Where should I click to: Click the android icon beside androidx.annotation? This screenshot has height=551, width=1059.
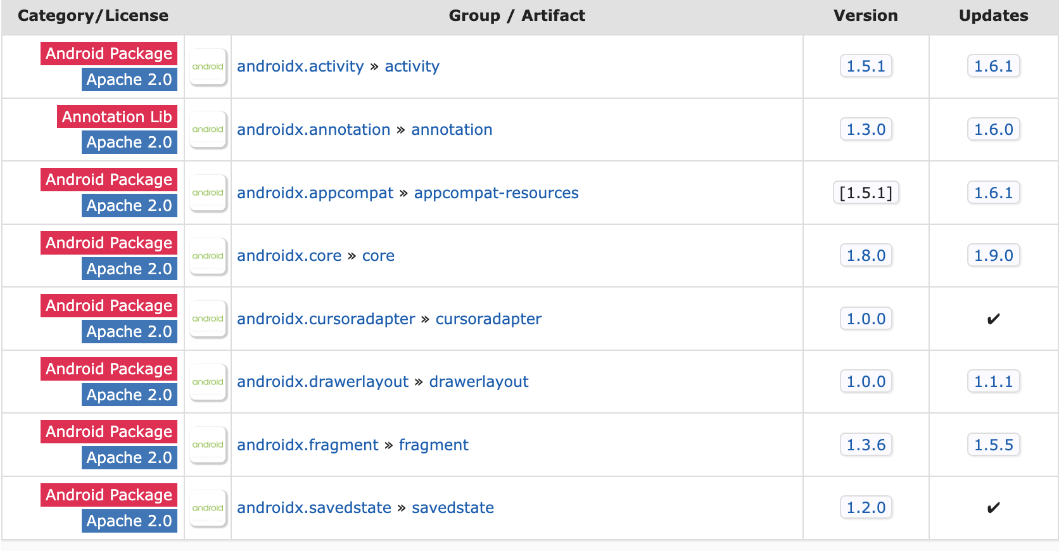208,129
